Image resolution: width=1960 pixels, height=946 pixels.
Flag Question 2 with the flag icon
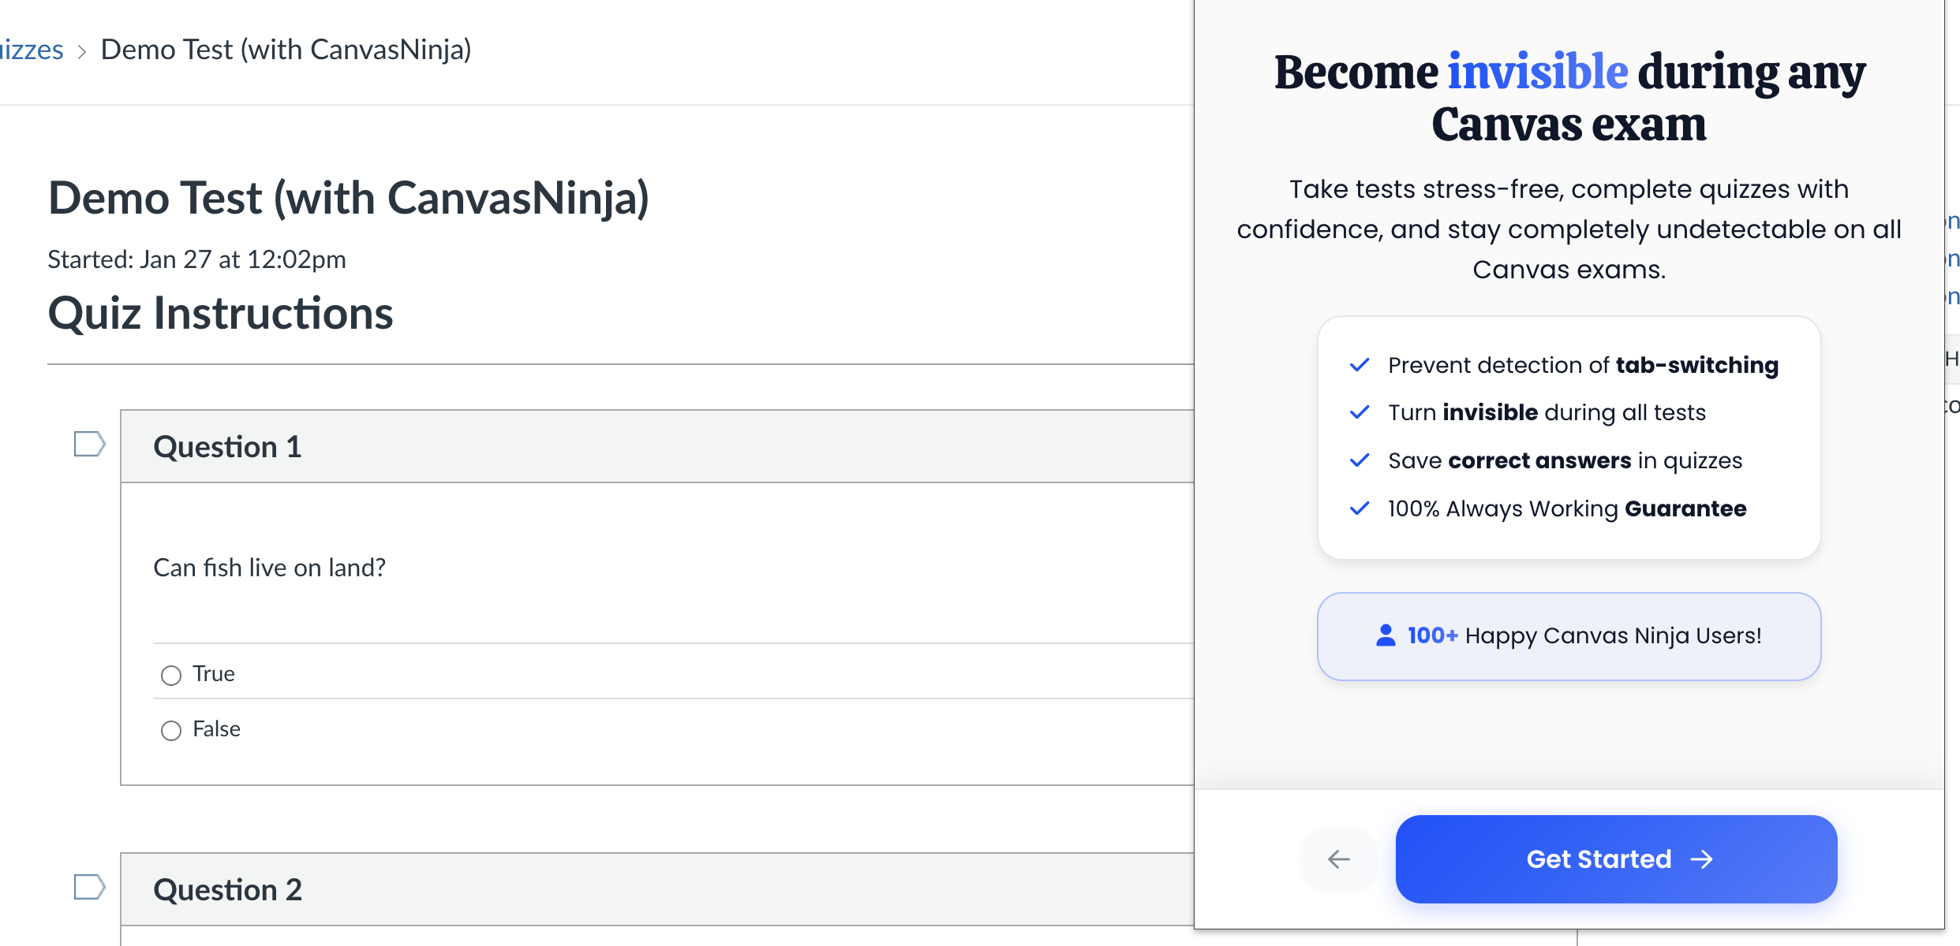[x=89, y=887]
